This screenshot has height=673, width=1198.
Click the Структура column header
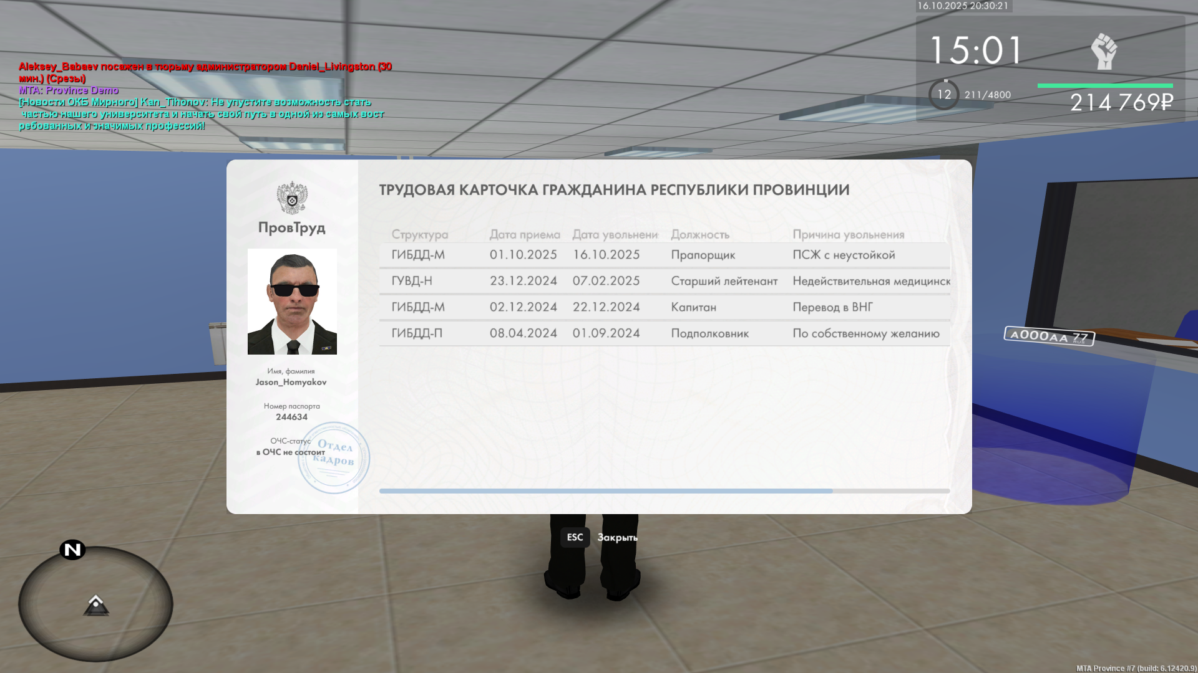(x=419, y=234)
